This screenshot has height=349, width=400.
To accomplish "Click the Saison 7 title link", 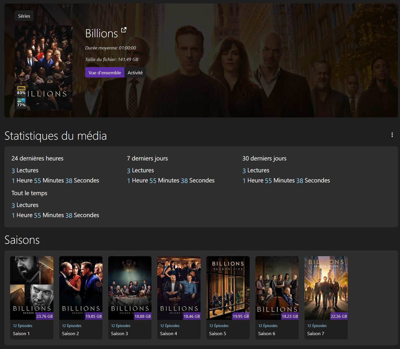I will (316, 333).
